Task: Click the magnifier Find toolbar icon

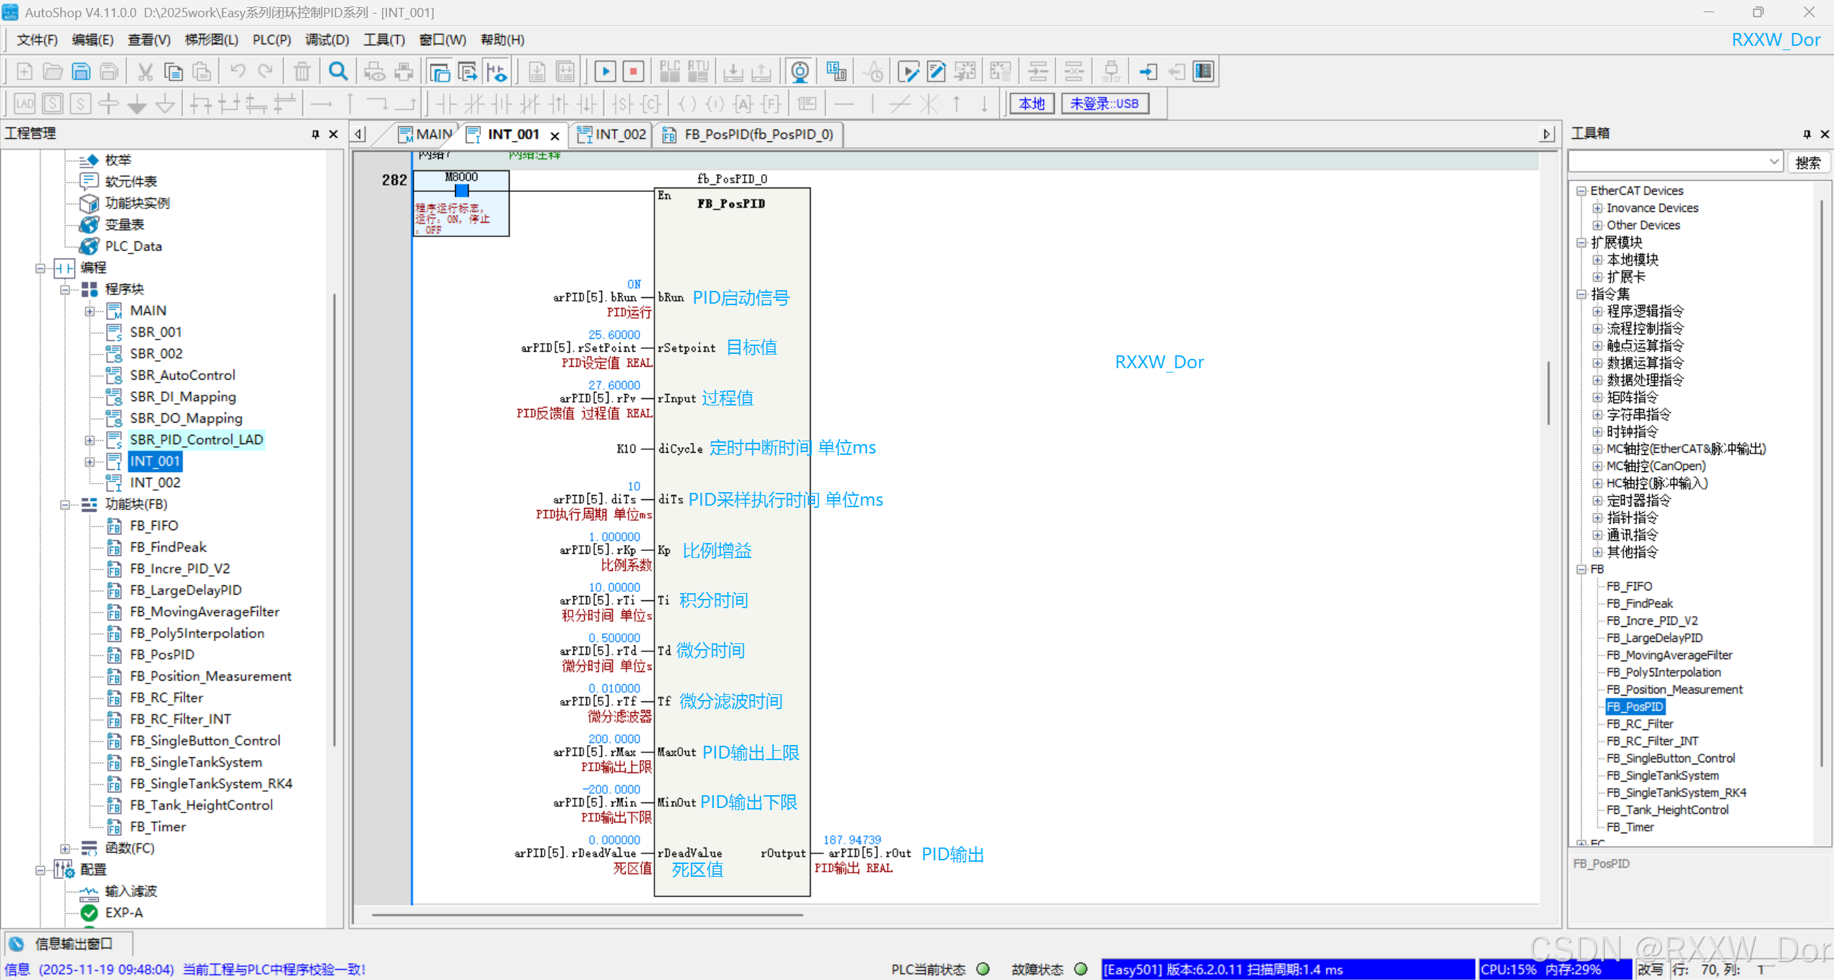Action: point(338,72)
